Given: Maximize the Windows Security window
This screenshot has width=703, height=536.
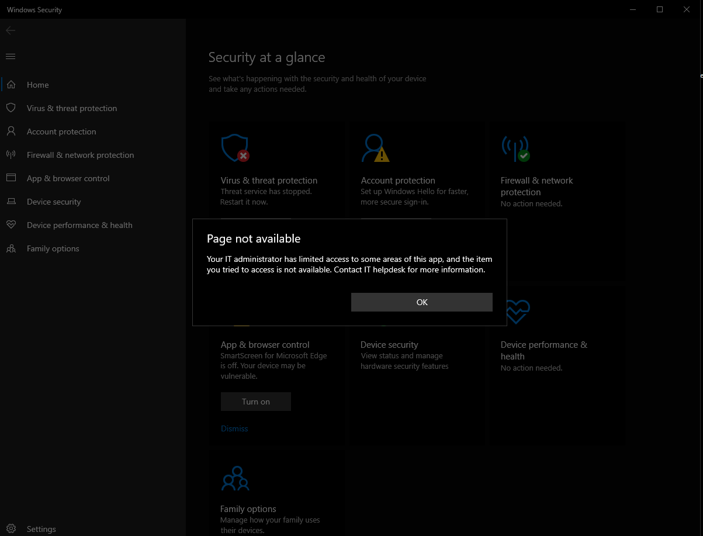Looking at the screenshot, I should 660,9.
